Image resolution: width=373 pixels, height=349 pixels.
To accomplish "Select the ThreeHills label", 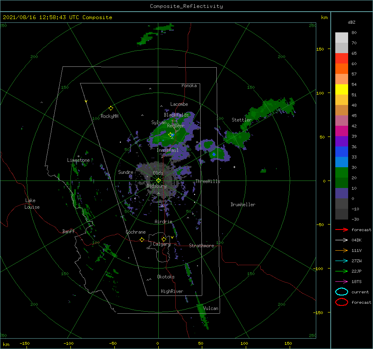I will 208,181.
